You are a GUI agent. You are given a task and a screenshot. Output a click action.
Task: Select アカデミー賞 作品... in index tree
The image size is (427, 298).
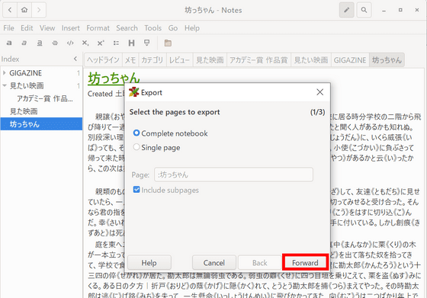[45, 98]
